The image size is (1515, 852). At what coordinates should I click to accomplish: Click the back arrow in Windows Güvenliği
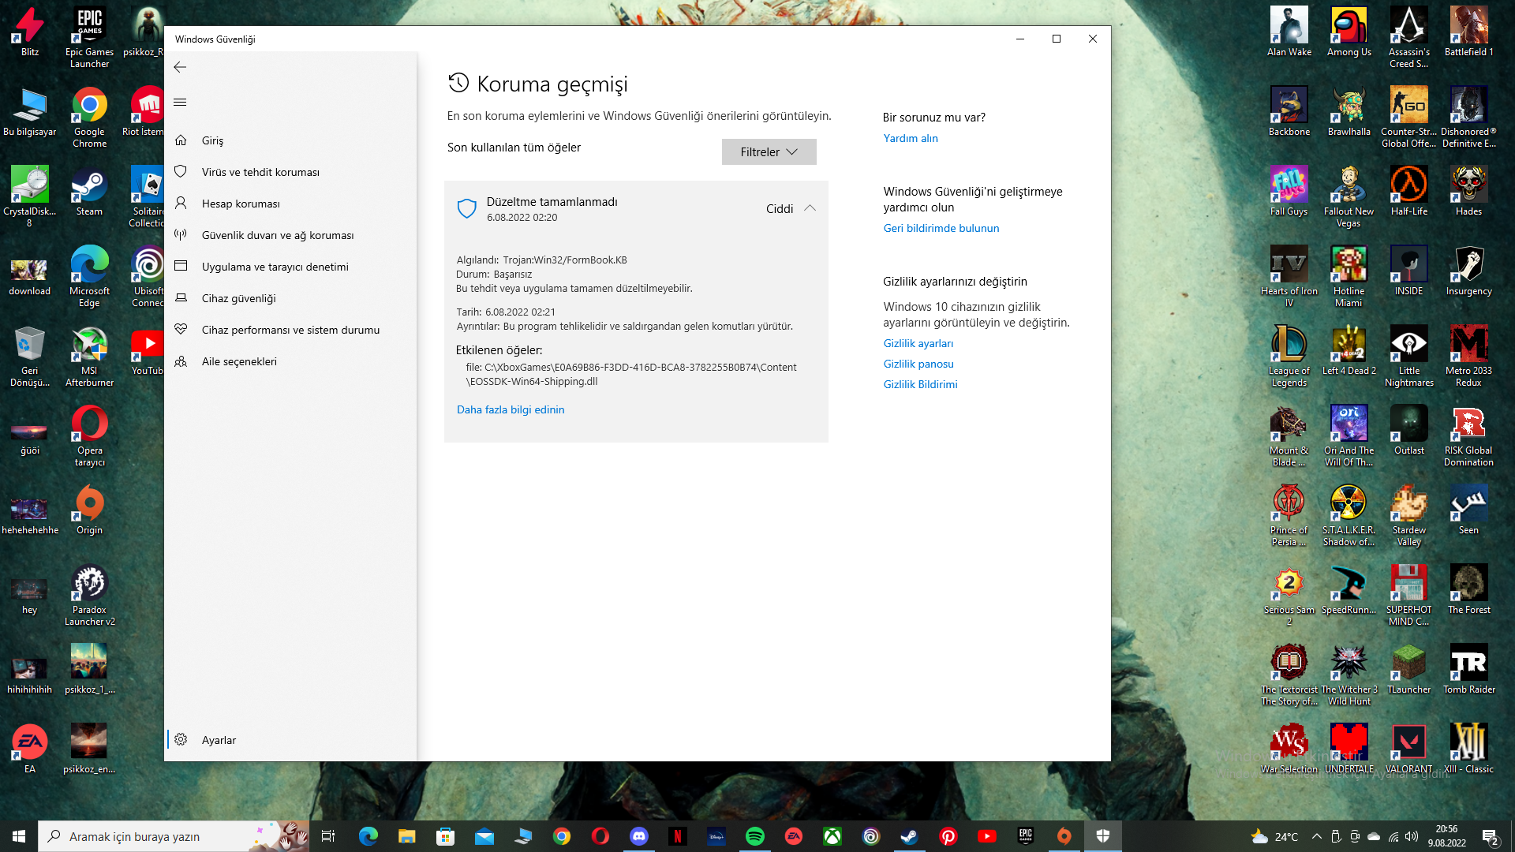(180, 67)
